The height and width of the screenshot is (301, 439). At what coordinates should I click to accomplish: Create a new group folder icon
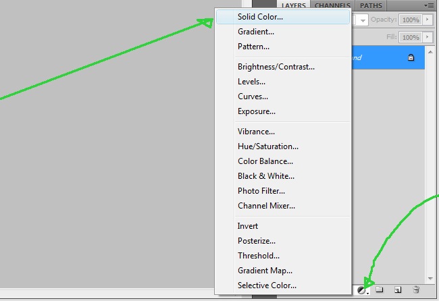point(380,290)
